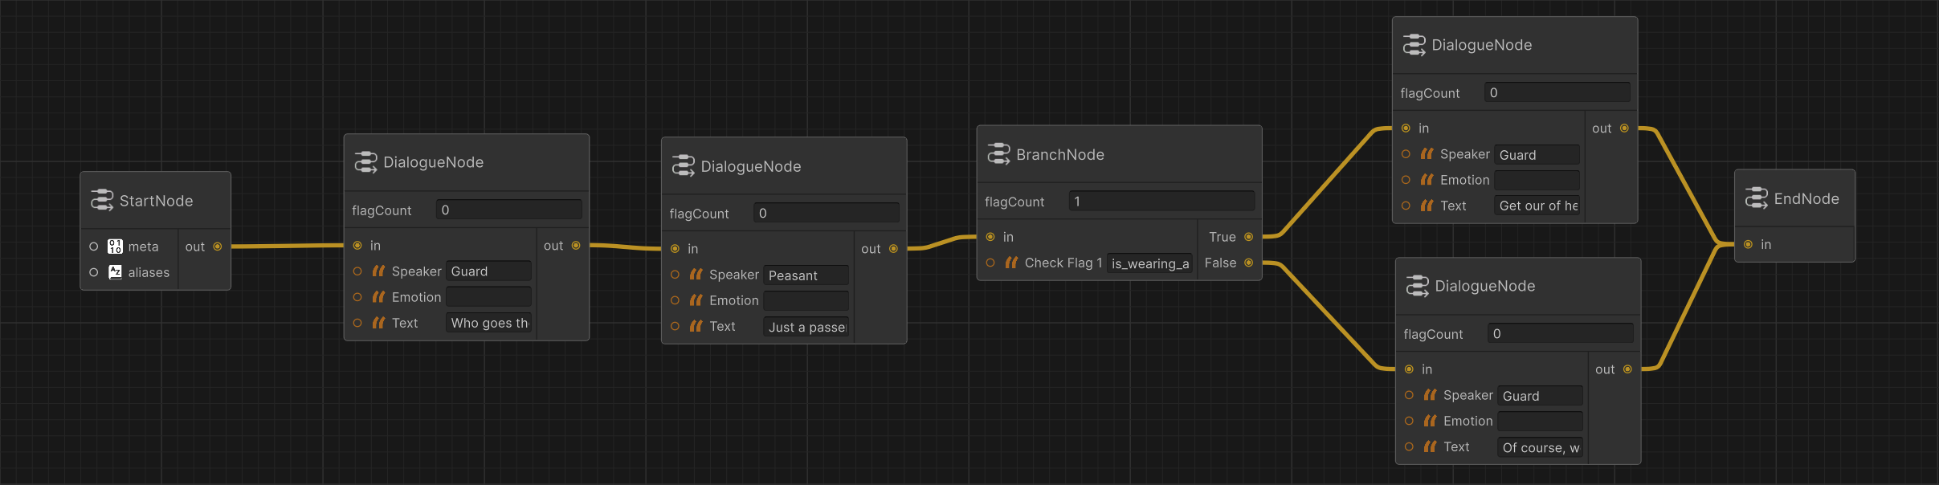
Task: Click the string icon beside Check Flag 1
Action: [x=1011, y=263]
